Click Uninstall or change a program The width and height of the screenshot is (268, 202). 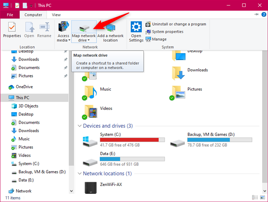click(x=176, y=24)
